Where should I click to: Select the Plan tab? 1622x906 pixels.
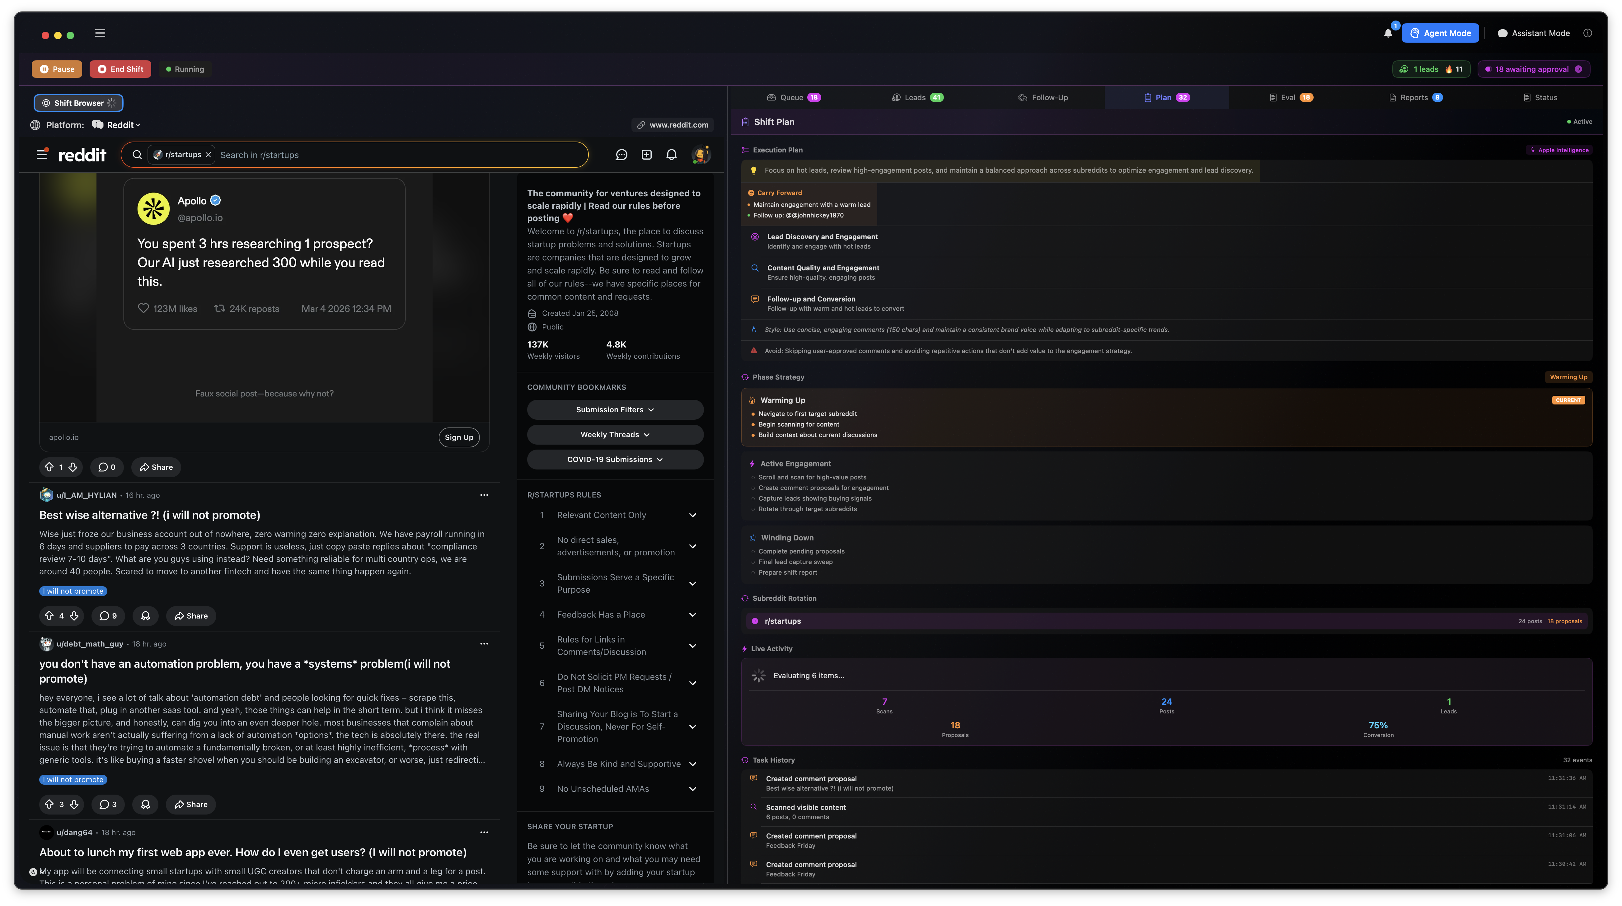(x=1167, y=98)
